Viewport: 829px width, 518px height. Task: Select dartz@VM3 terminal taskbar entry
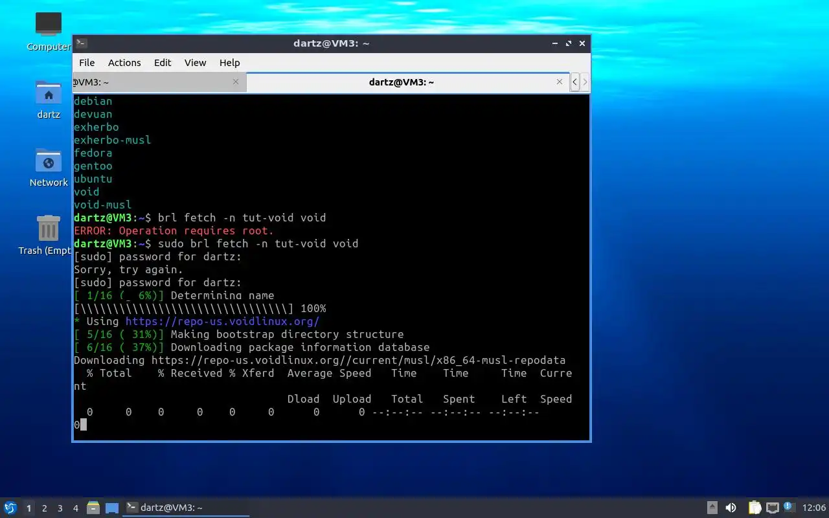186,508
